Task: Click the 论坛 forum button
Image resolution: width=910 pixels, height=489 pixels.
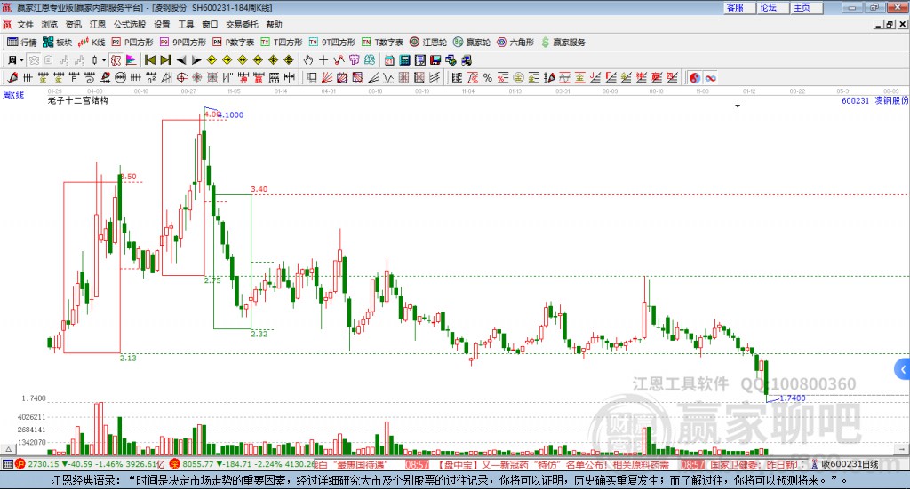Action: (768, 7)
